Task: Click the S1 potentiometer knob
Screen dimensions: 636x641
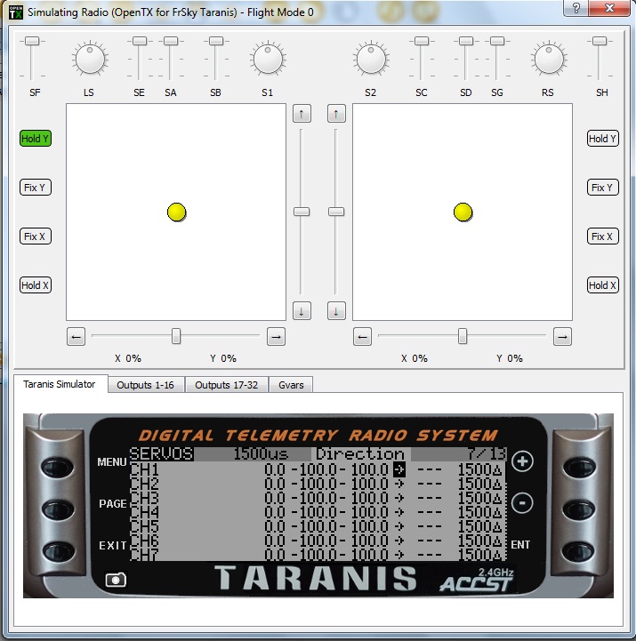Action: tap(268, 59)
